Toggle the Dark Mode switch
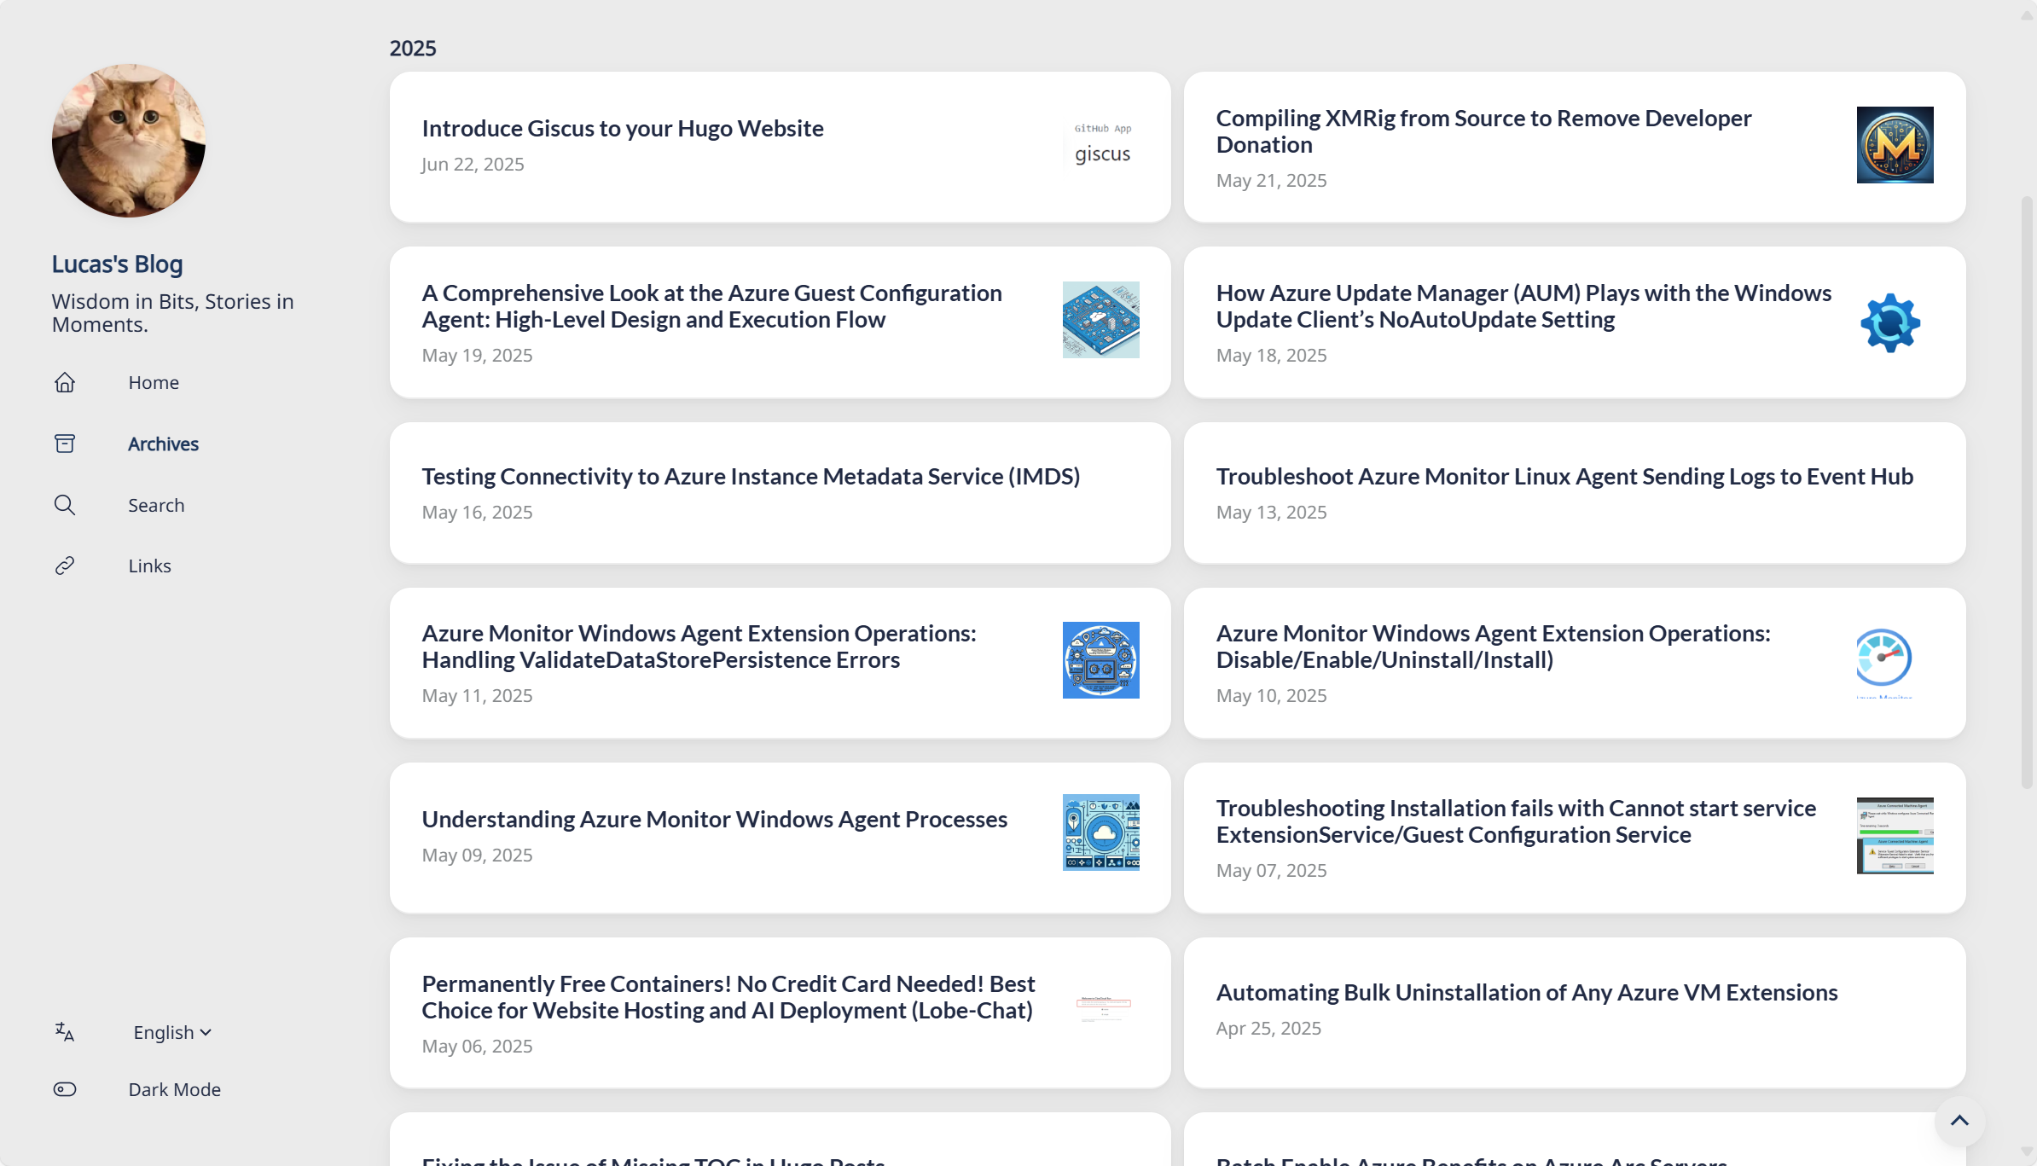This screenshot has height=1166, width=2037. [x=65, y=1089]
